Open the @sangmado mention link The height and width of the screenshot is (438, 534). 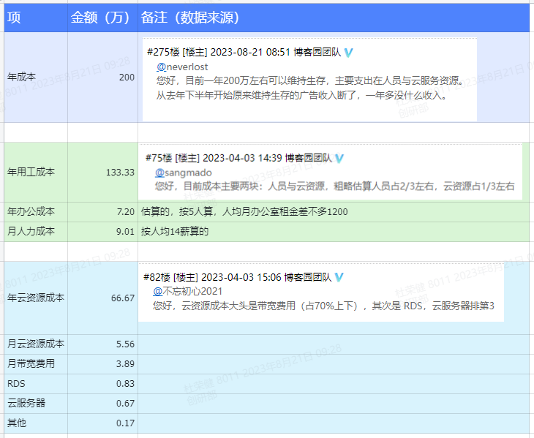(183, 173)
